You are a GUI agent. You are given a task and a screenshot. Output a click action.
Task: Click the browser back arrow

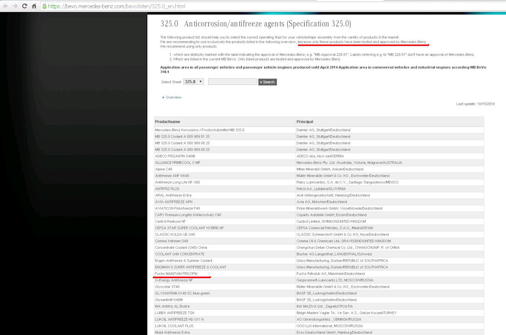[x=5, y=6]
